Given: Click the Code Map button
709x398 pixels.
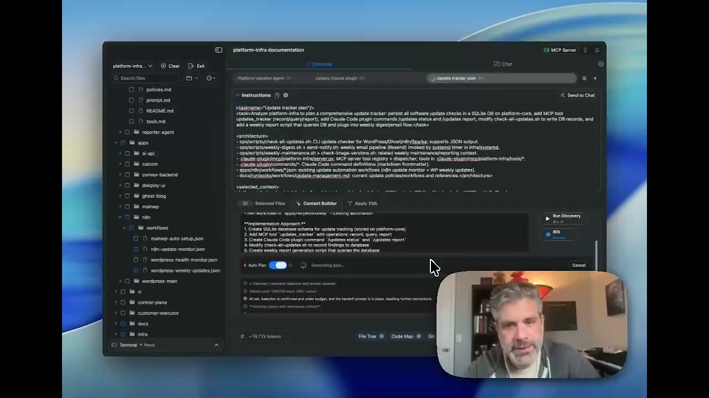Looking at the screenshot, I should [406, 336].
